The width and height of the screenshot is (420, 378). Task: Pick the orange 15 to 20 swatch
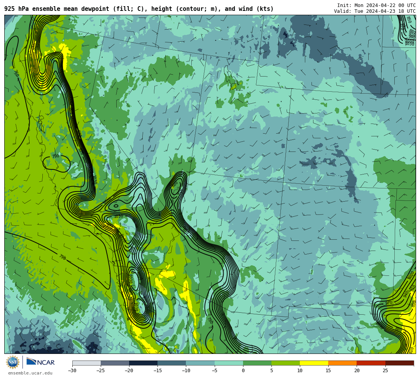pos(343,363)
